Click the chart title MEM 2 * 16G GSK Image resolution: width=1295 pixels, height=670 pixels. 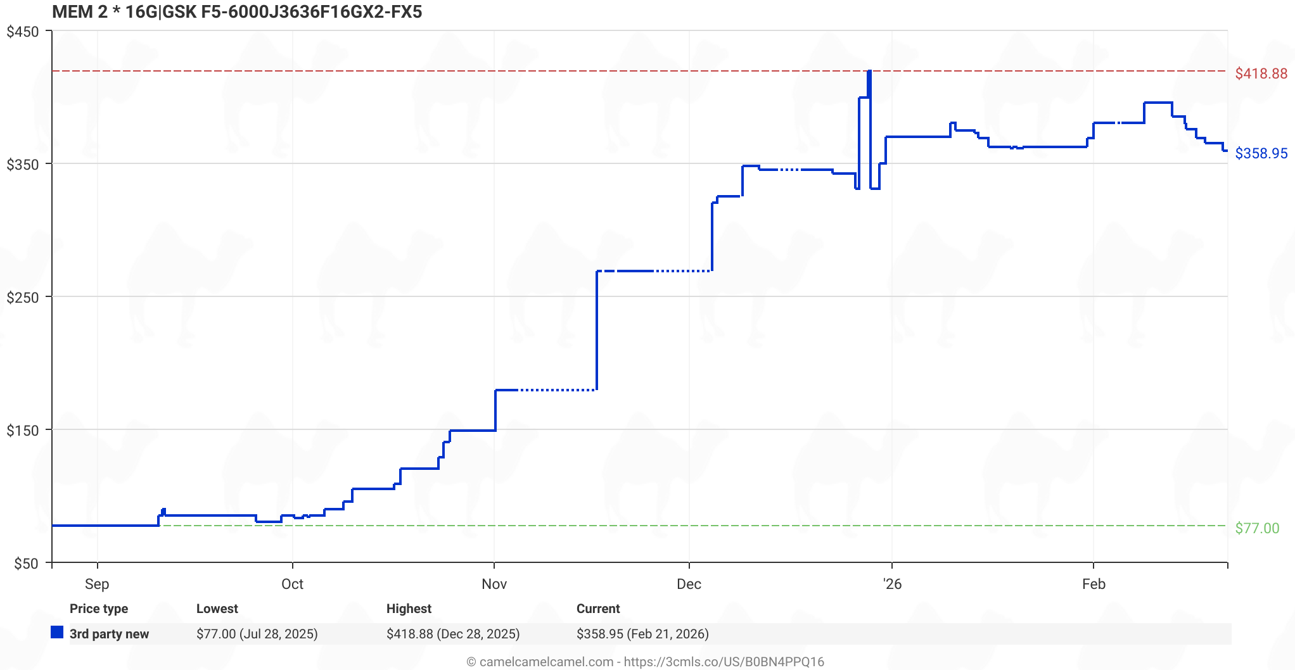tap(236, 12)
